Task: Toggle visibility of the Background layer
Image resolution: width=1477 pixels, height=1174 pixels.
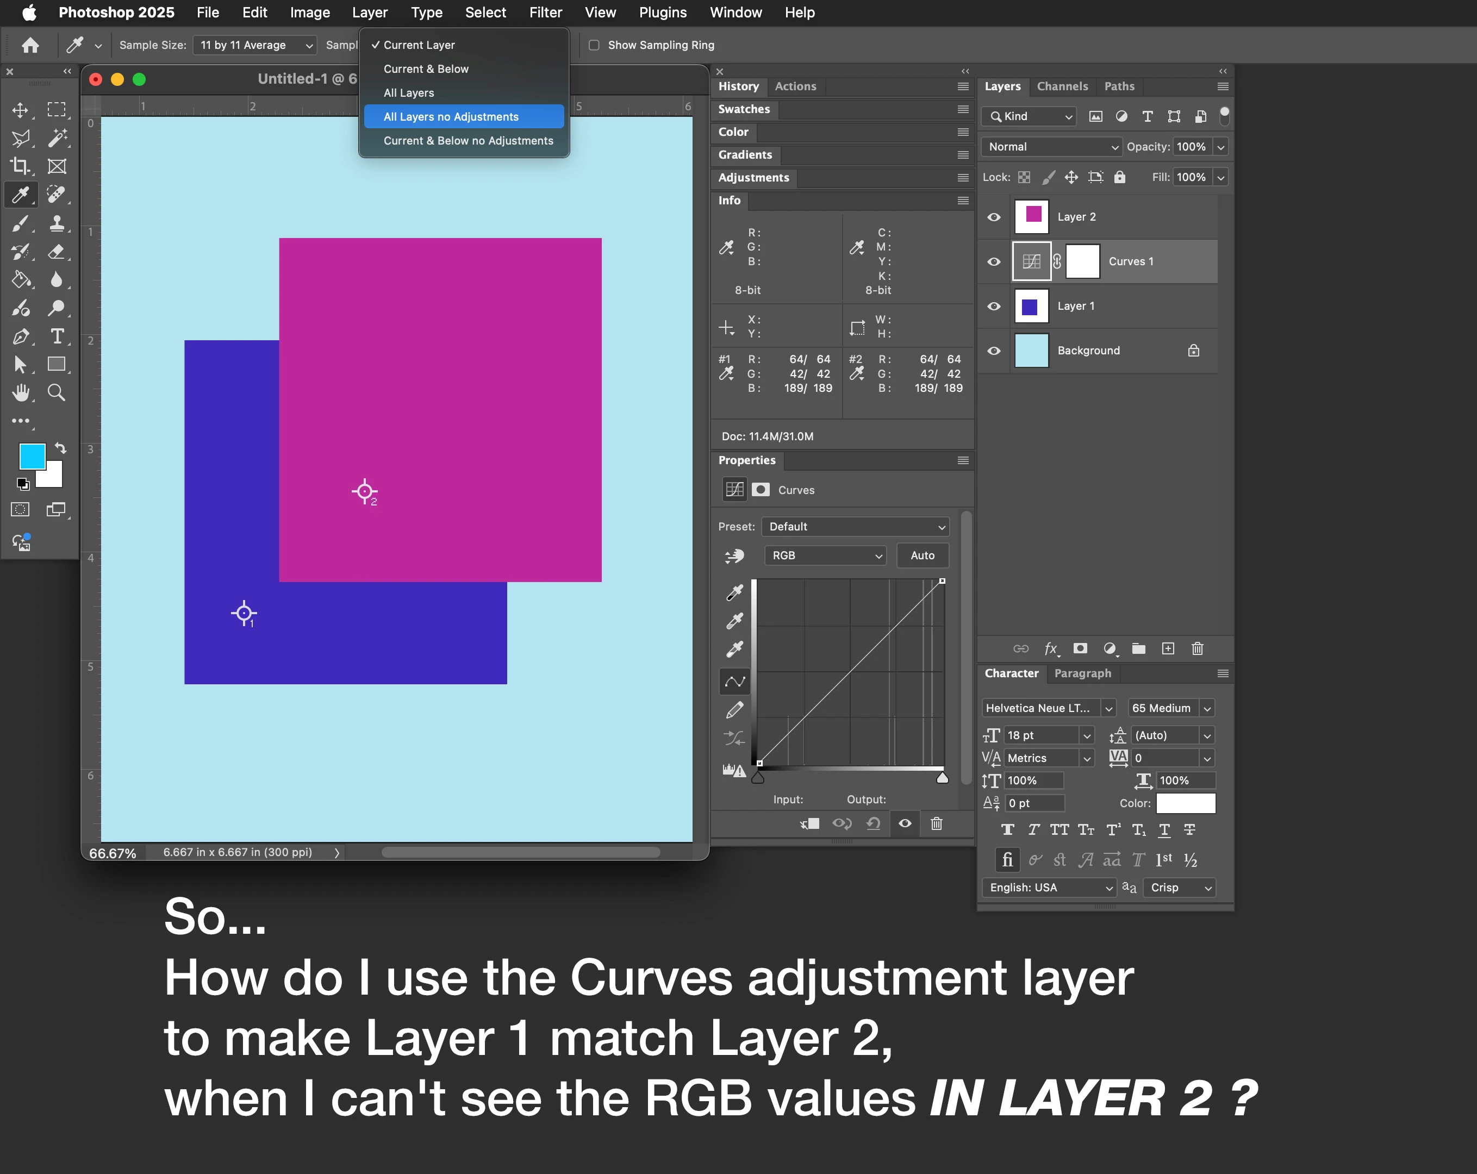Action: (993, 351)
